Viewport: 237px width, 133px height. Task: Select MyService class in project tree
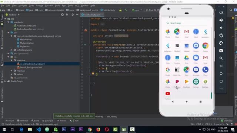coord(23,47)
